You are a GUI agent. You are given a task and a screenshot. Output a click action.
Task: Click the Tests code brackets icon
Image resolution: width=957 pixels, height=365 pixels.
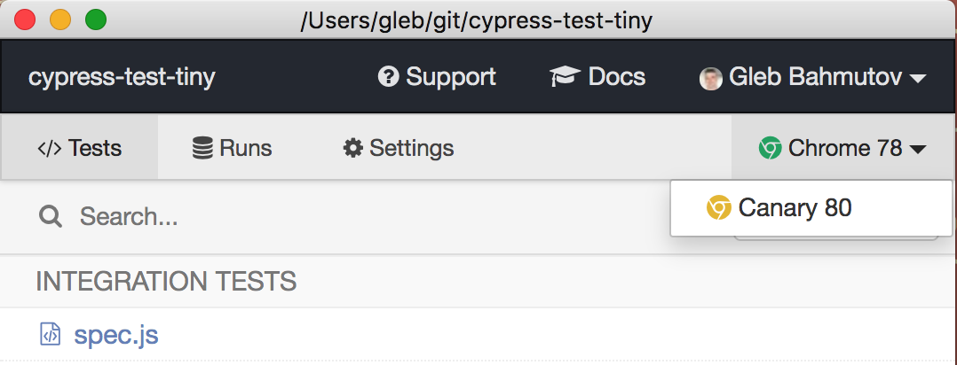click(x=50, y=148)
